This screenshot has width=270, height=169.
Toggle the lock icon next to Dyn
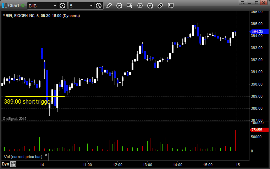coord(13,164)
